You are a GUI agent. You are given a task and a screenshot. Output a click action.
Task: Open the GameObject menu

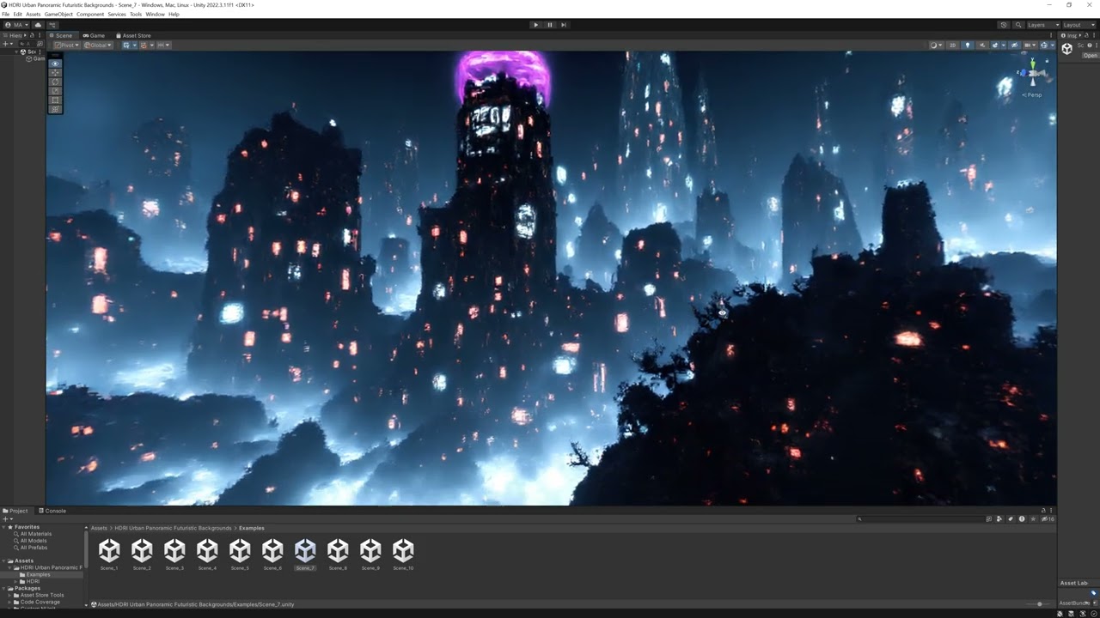pyautogui.click(x=58, y=15)
